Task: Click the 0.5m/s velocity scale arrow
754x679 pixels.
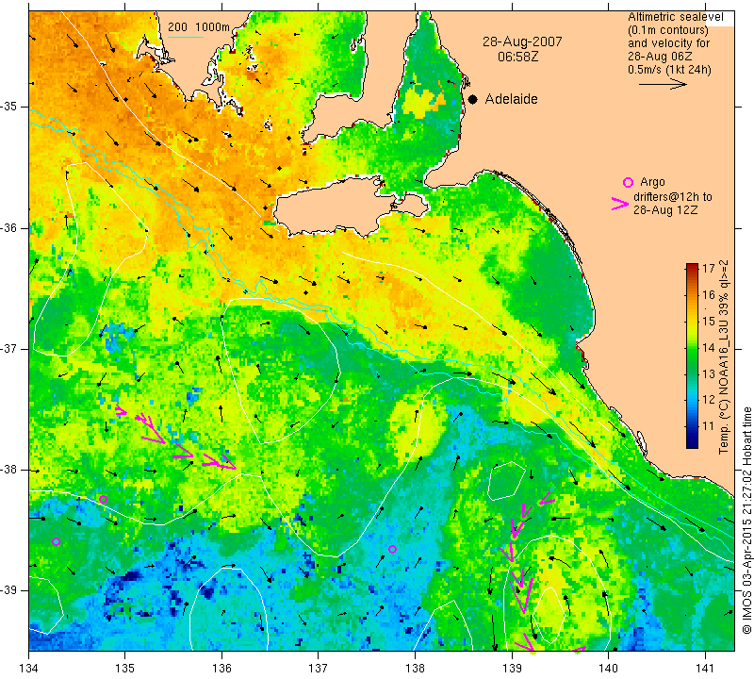Action: [x=663, y=84]
